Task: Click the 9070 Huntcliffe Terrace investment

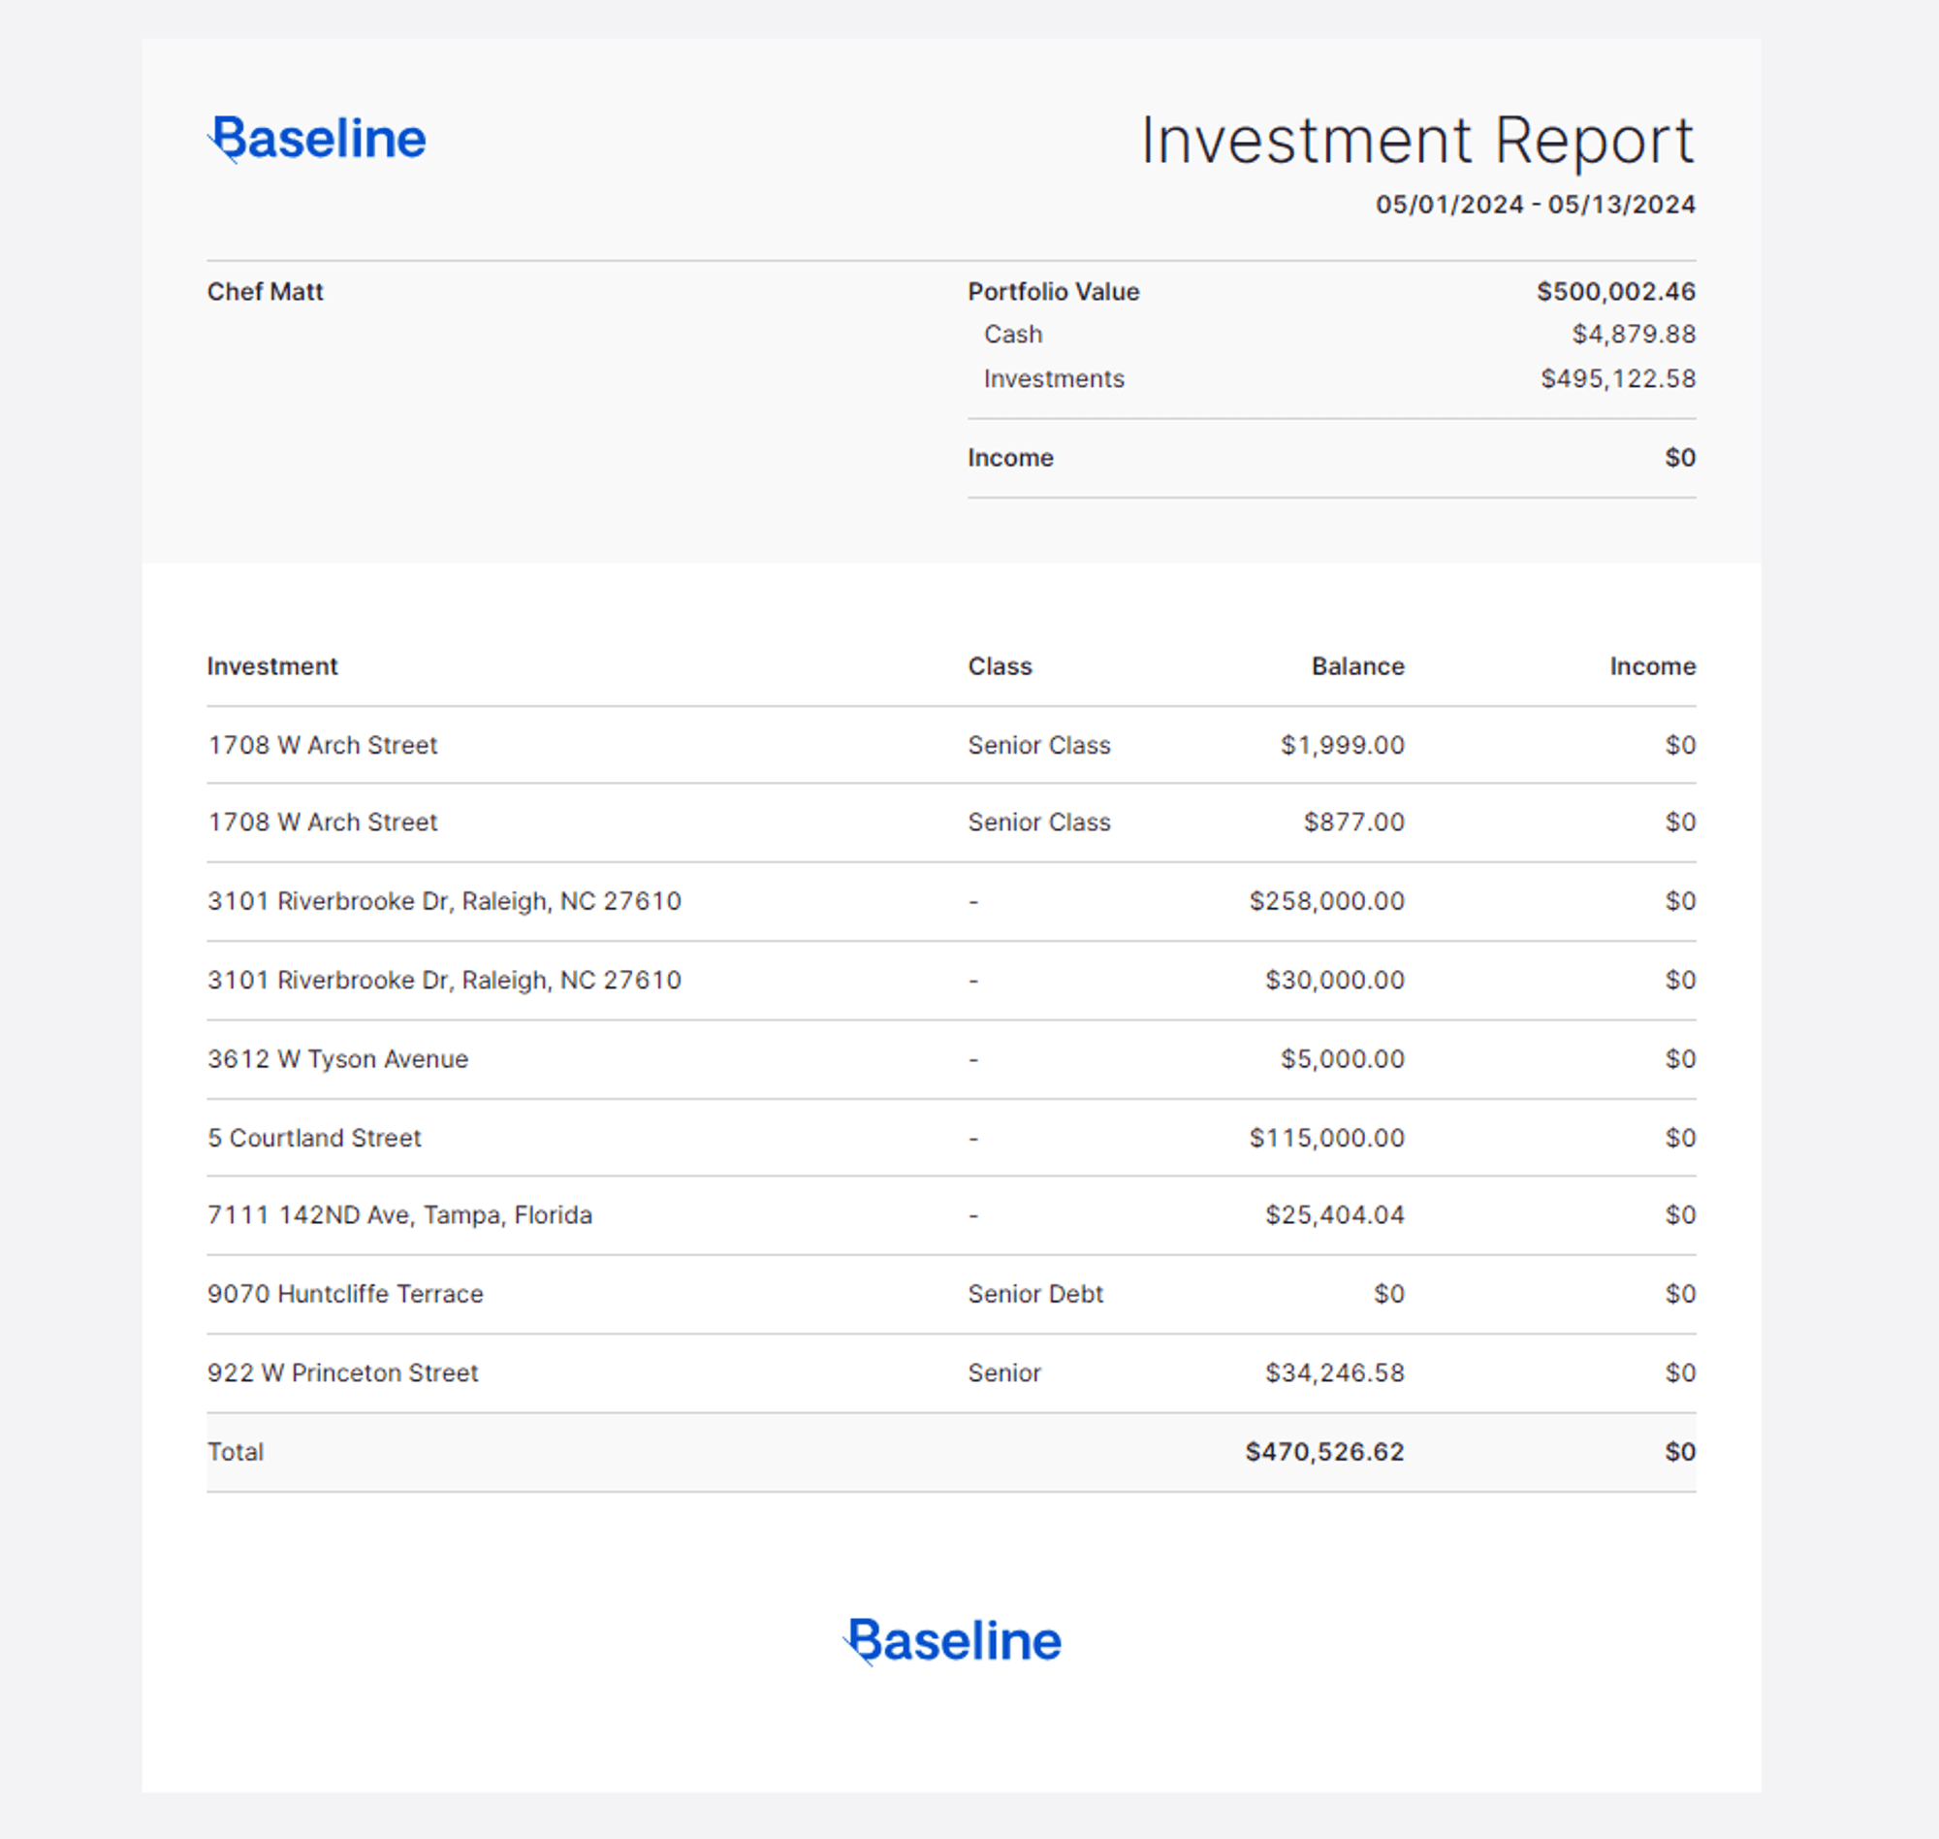Action: (345, 1293)
